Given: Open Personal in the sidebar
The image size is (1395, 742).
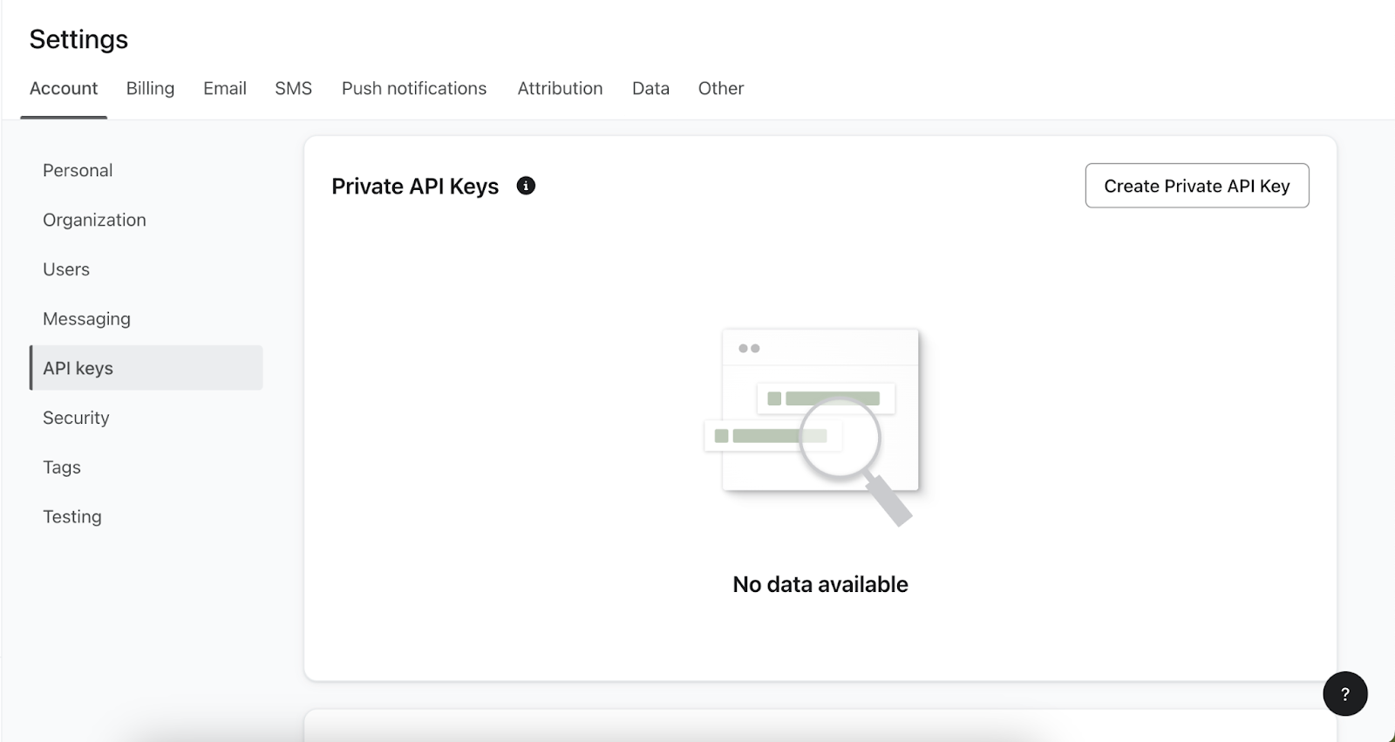Looking at the screenshot, I should (78, 171).
